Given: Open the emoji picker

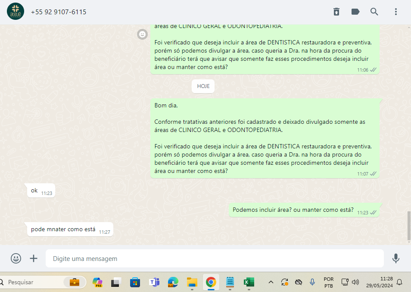Looking at the screenshot, I should point(16,258).
